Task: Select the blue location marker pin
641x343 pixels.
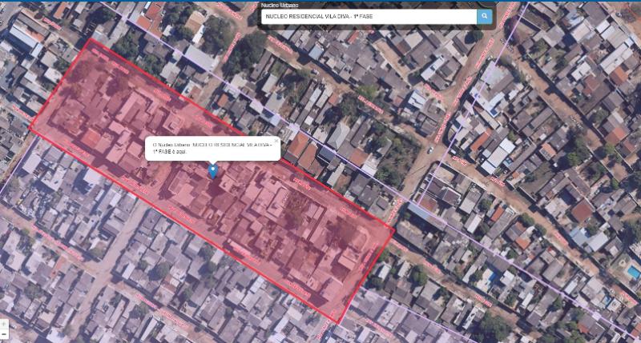Action: pyautogui.click(x=212, y=170)
